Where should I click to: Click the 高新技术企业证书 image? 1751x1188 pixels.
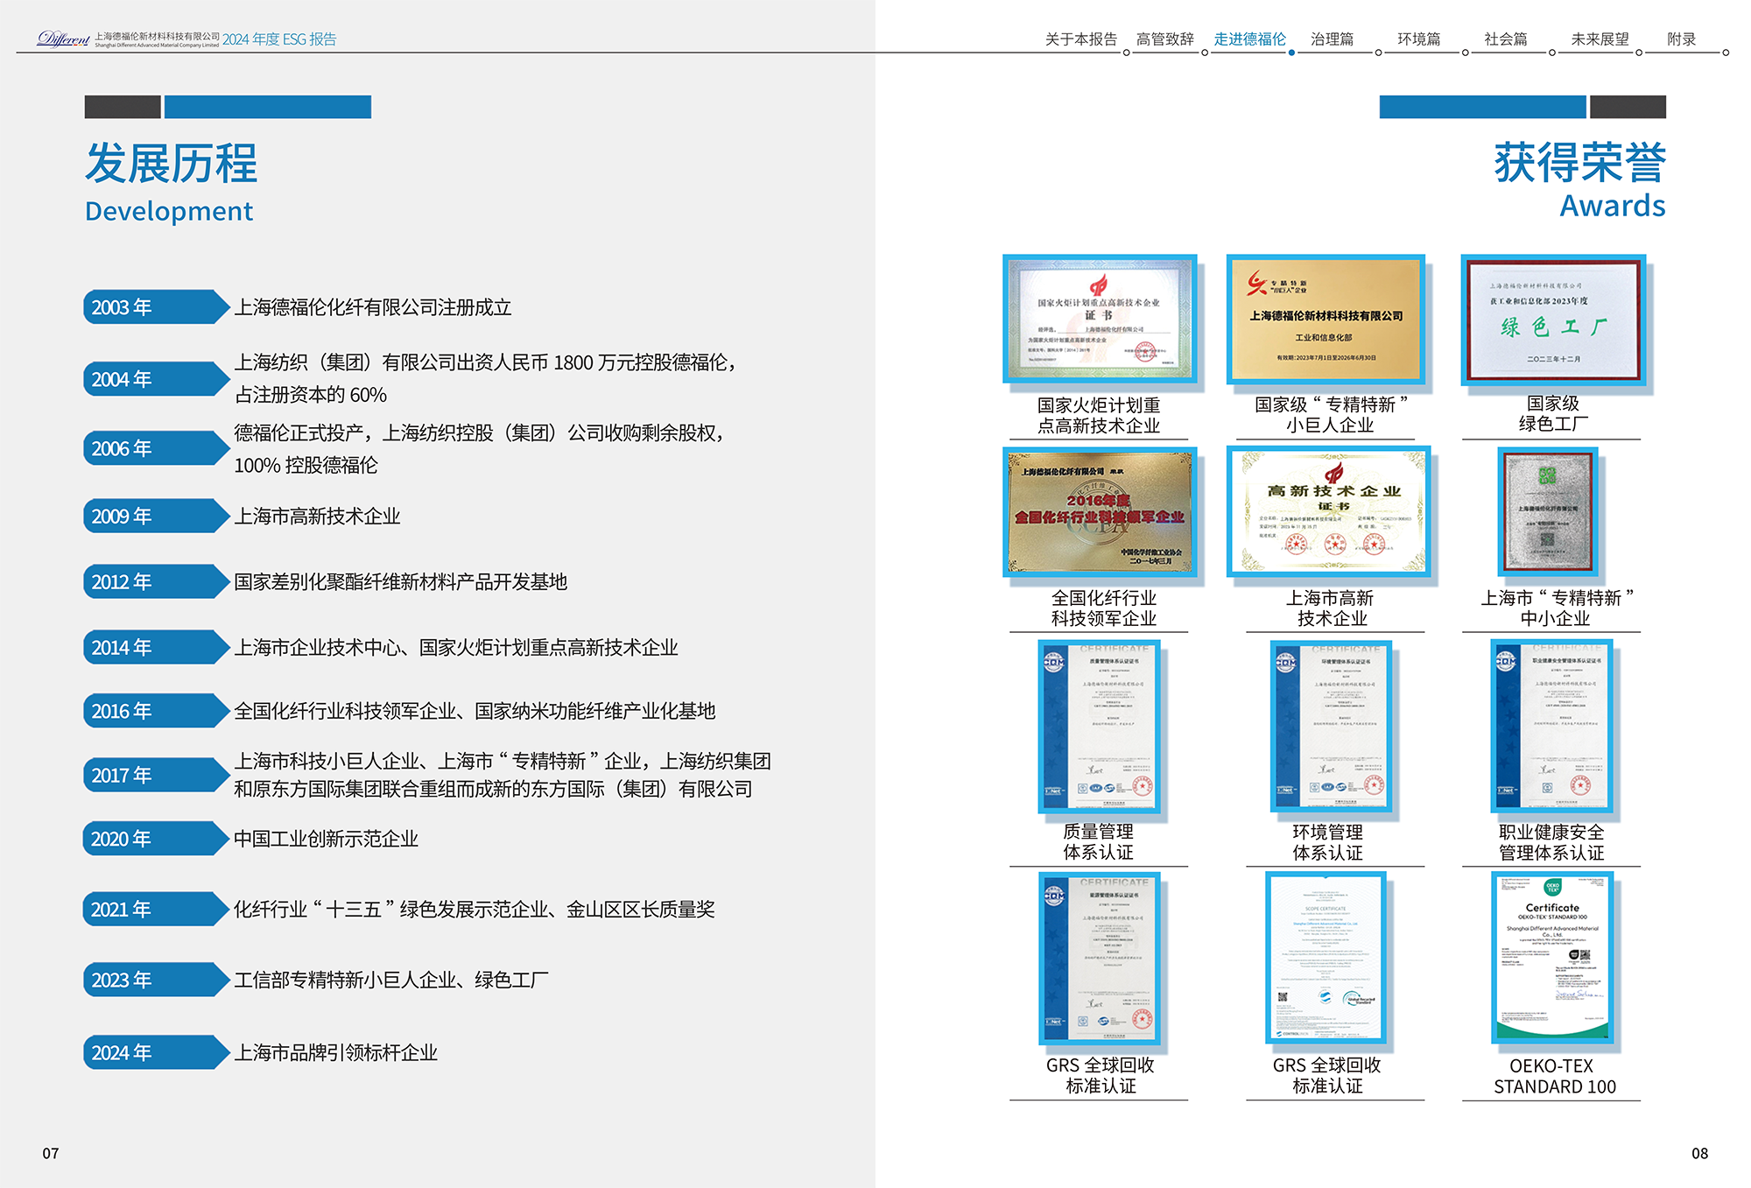(1328, 511)
